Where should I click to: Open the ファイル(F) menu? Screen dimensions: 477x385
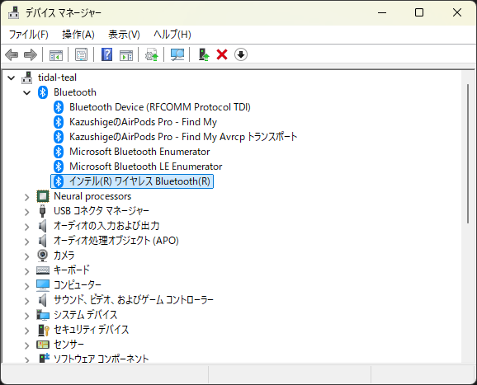[x=29, y=35]
